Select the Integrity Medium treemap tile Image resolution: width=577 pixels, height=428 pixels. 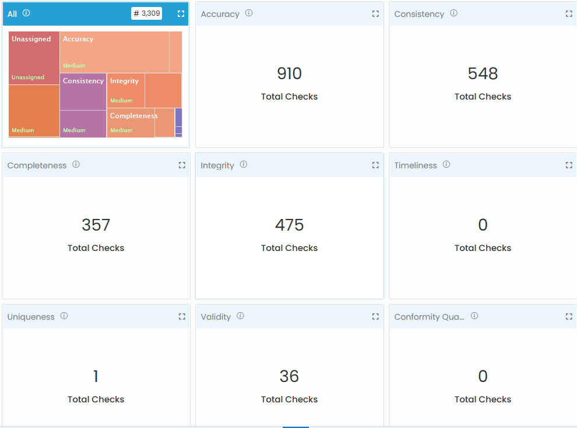point(126,90)
